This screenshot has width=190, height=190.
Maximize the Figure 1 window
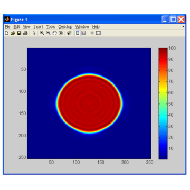coord(174,20)
